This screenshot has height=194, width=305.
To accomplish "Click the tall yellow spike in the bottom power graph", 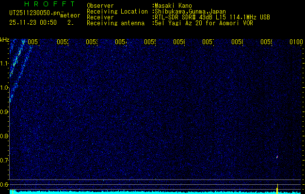I will coord(277,189).
